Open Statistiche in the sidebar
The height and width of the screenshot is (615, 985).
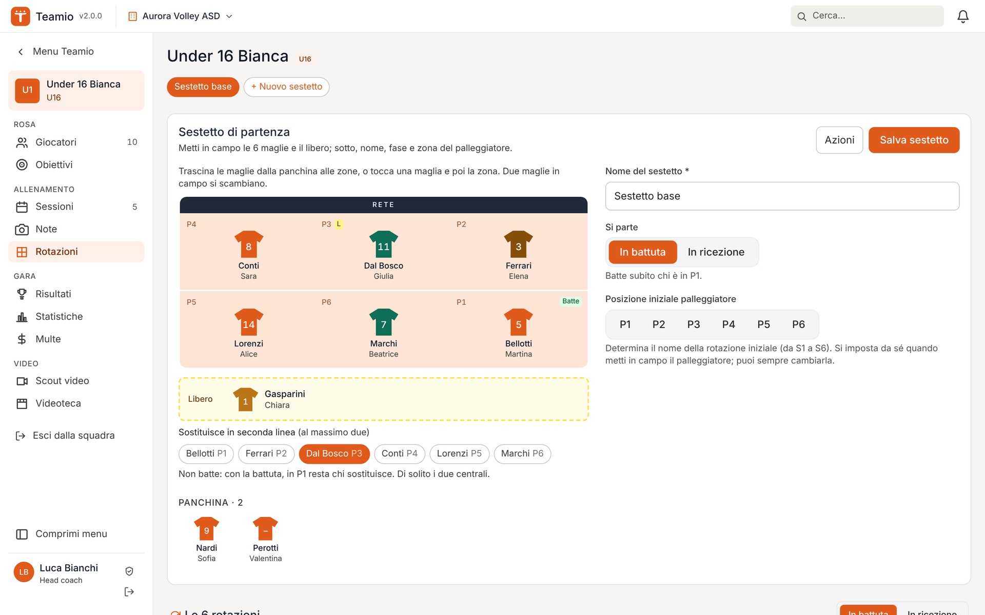coord(76,317)
